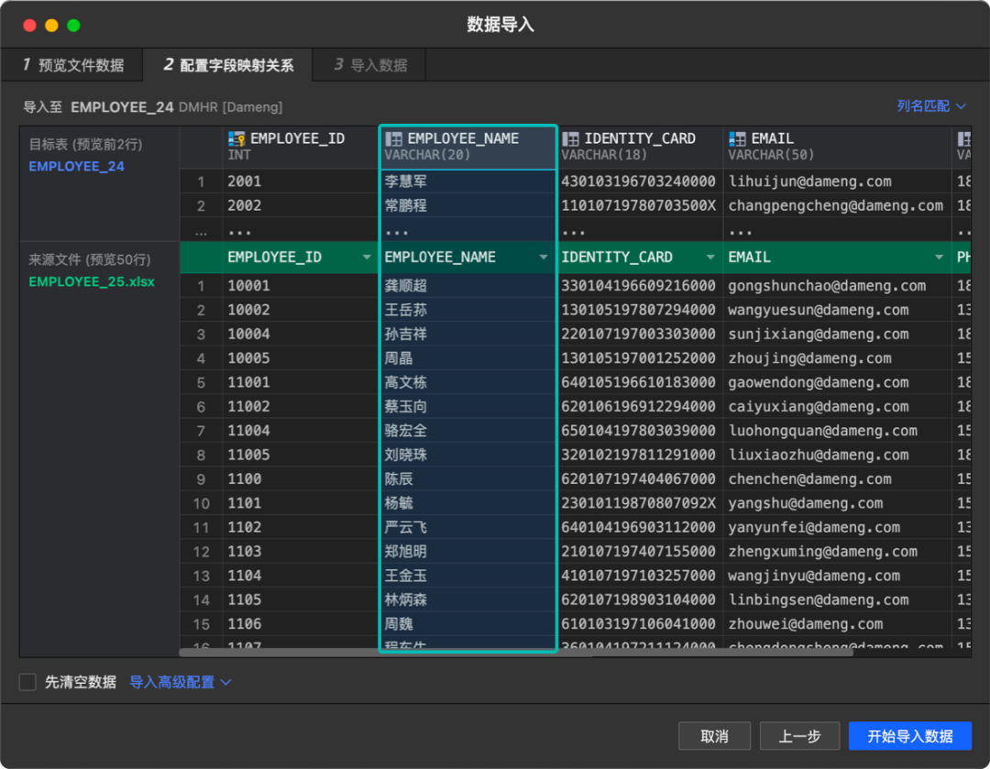990x769 pixels.
Task: Toggle the 先清空数据 checkbox
Action: tap(27, 682)
